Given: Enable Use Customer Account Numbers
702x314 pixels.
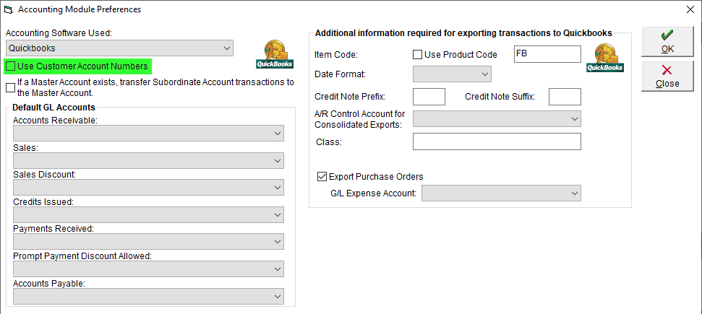Looking at the screenshot, I should [x=10, y=66].
